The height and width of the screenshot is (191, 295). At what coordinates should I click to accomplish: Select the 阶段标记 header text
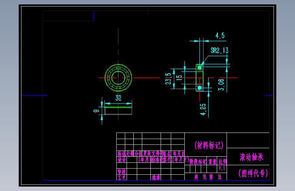(x=198, y=161)
